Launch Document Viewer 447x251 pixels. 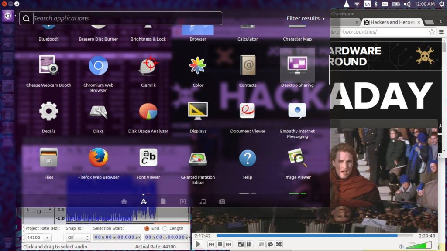(248, 111)
